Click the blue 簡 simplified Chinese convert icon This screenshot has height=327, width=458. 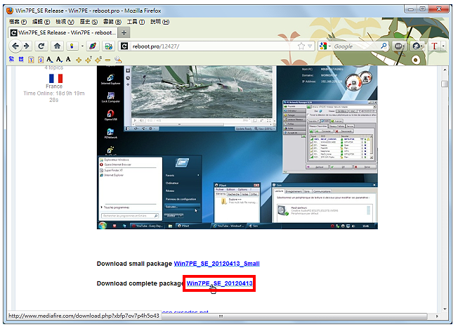point(21,59)
